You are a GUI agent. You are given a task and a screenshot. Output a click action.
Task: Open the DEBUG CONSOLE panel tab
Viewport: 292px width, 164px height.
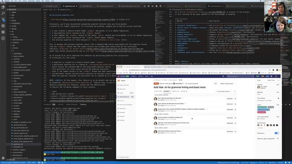pyautogui.click(x=72, y=104)
